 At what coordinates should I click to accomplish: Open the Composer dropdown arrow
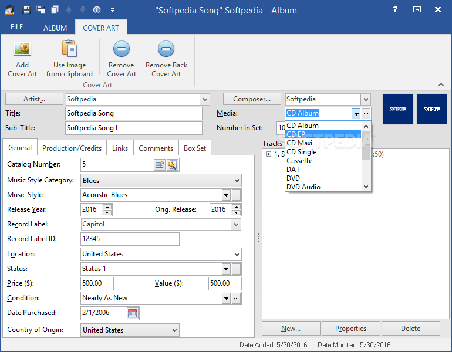point(366,99)
